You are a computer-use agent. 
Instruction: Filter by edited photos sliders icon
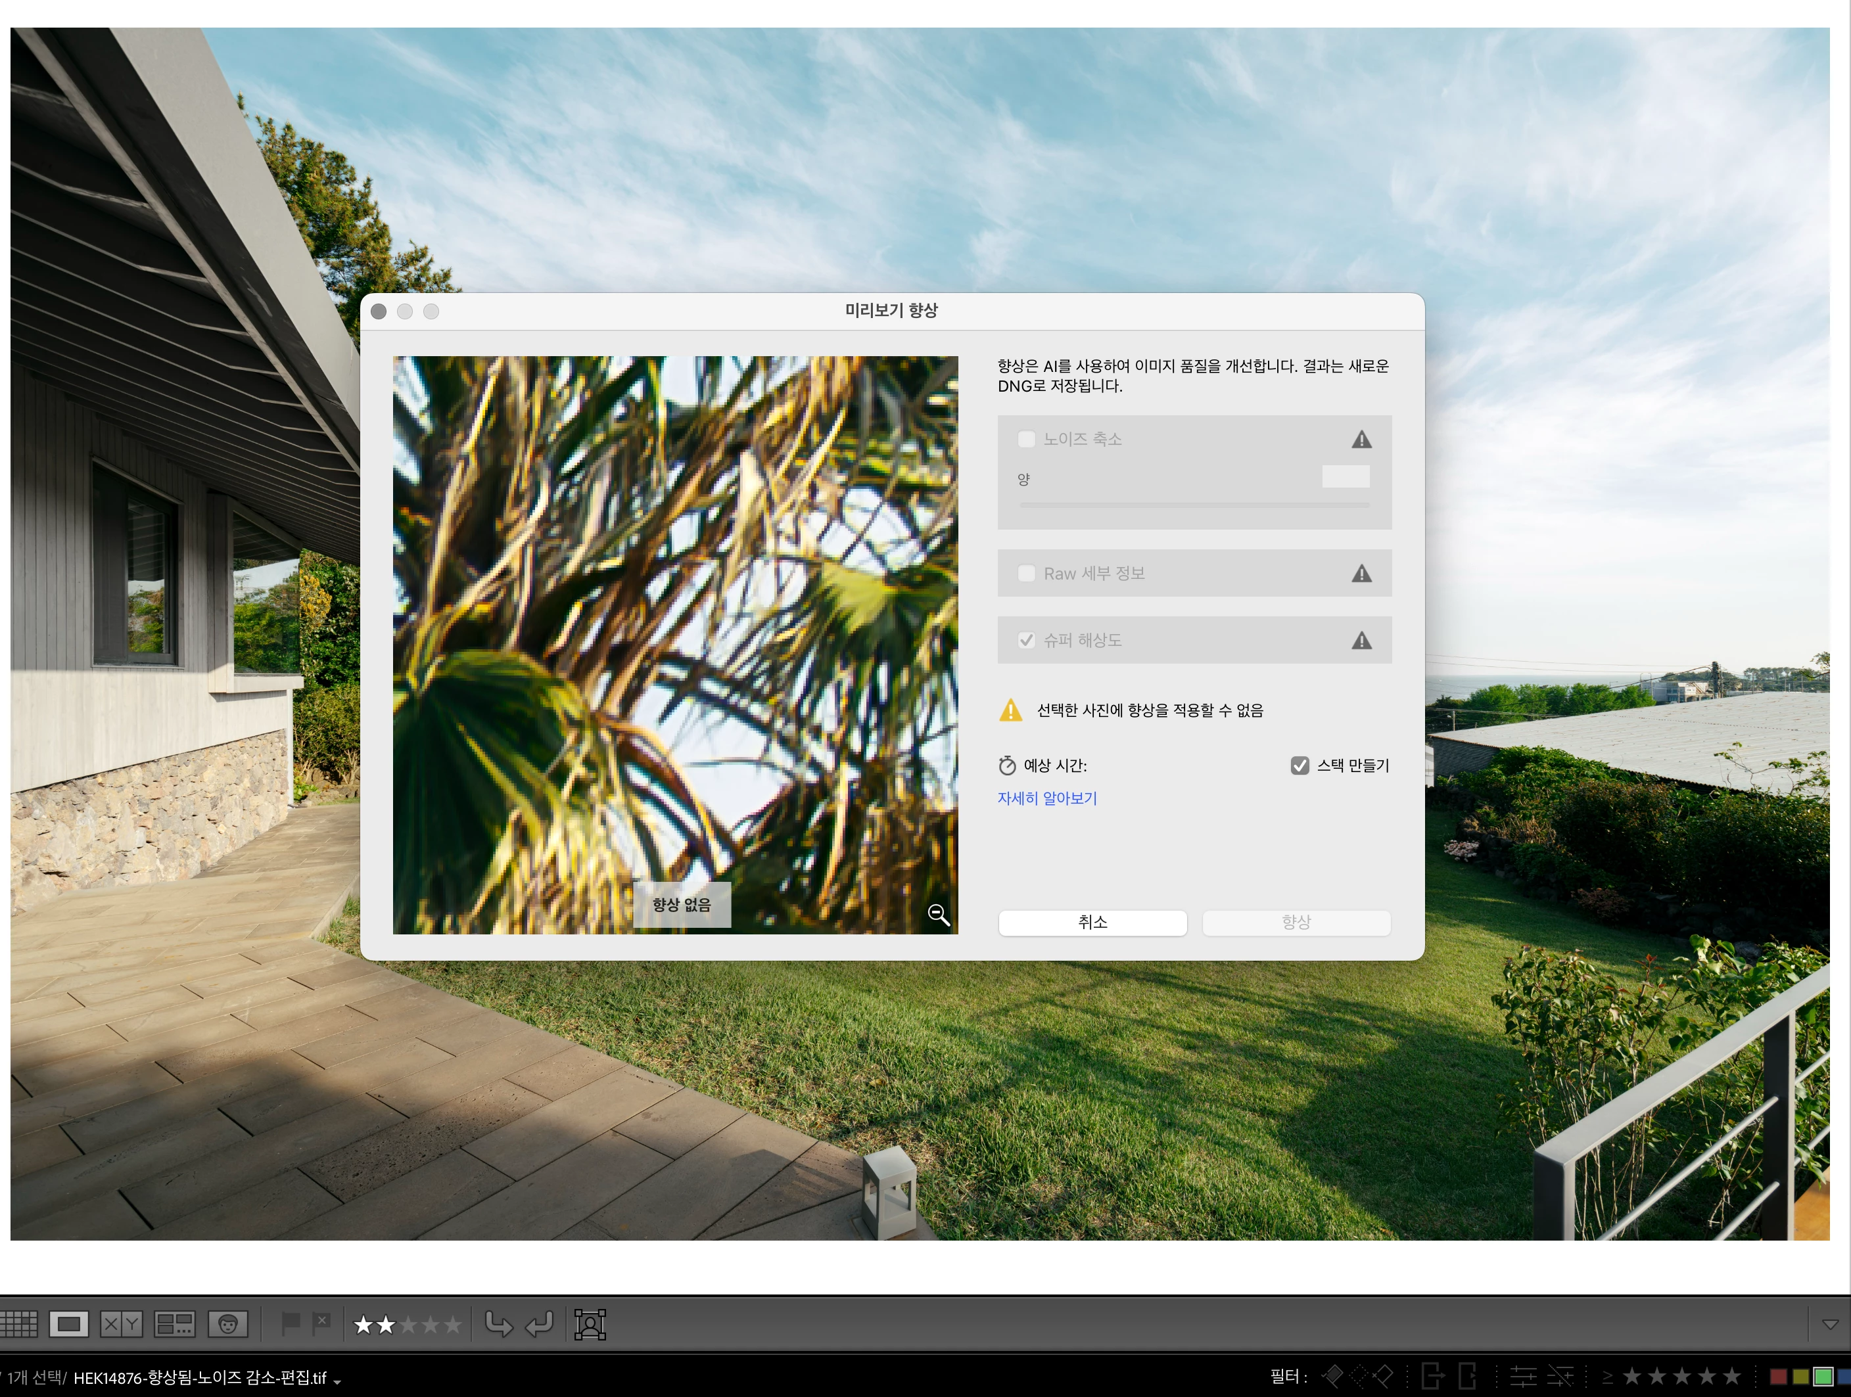(1522, 1376)
